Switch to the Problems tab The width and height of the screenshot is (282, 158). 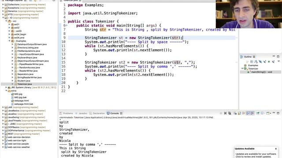tap(68, 113)
